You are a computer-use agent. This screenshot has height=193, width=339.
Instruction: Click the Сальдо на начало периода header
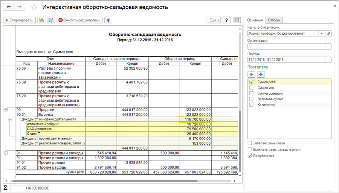click(x=117, y=59)
